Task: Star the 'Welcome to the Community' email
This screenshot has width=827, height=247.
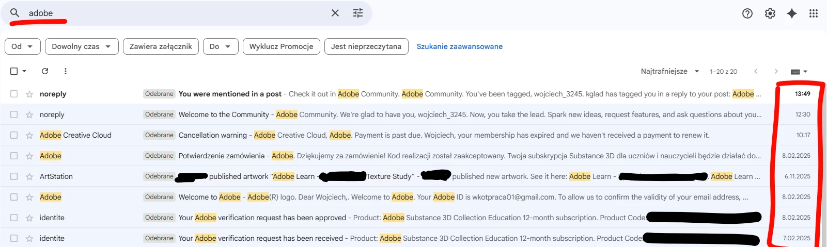Action: point(29,114)
